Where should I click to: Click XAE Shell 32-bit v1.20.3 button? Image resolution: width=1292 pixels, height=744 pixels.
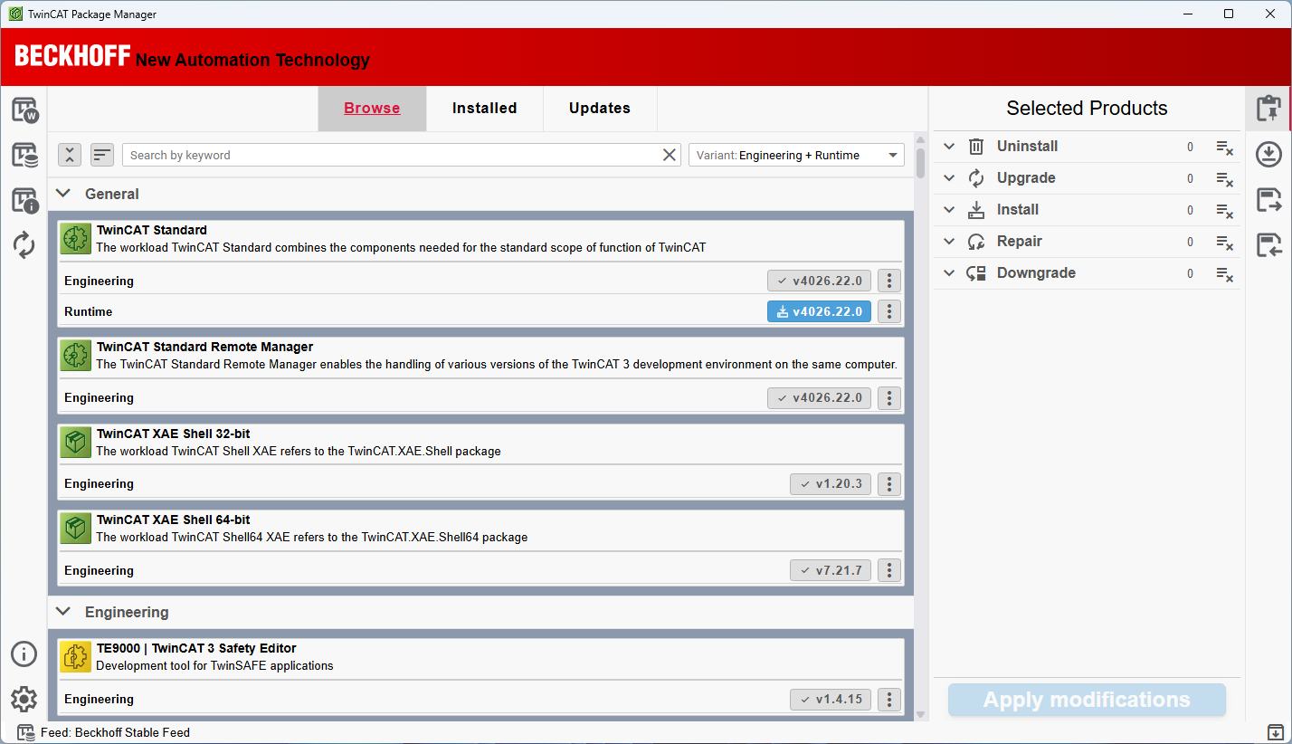831,484
